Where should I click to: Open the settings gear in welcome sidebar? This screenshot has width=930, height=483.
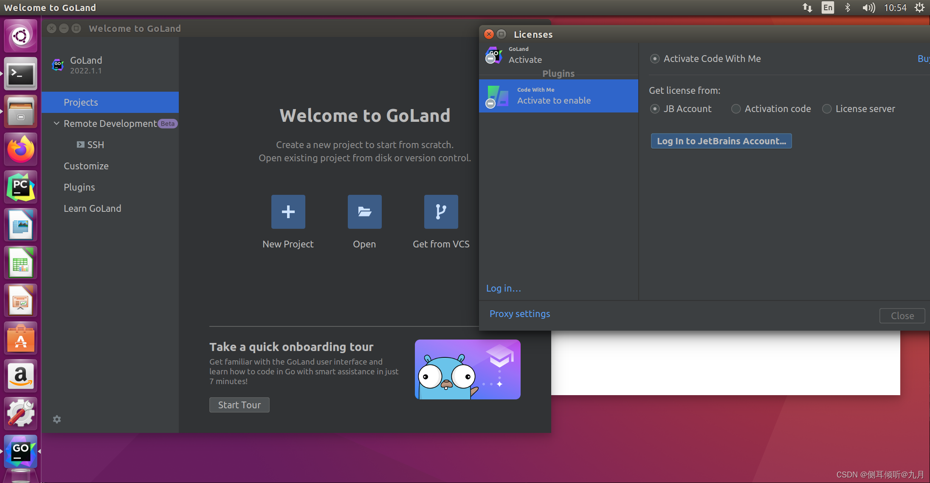click(57, 419)
